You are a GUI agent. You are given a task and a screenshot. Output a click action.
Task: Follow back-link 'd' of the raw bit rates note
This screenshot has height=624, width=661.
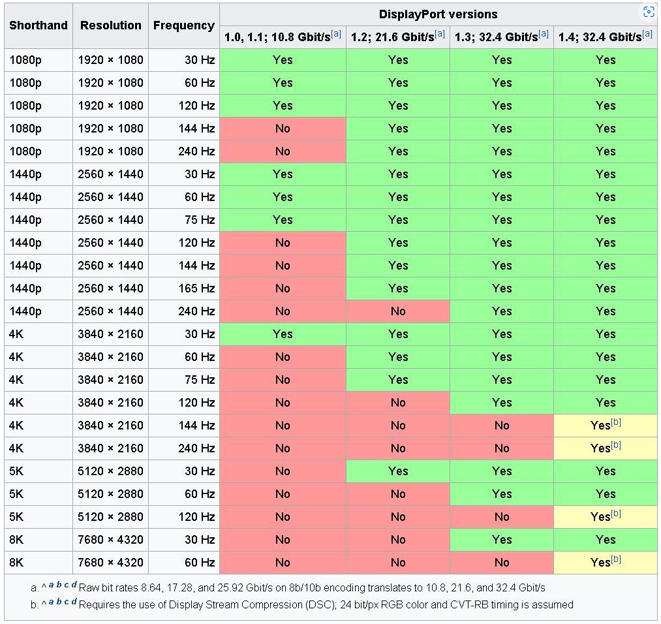click(74, 584)
